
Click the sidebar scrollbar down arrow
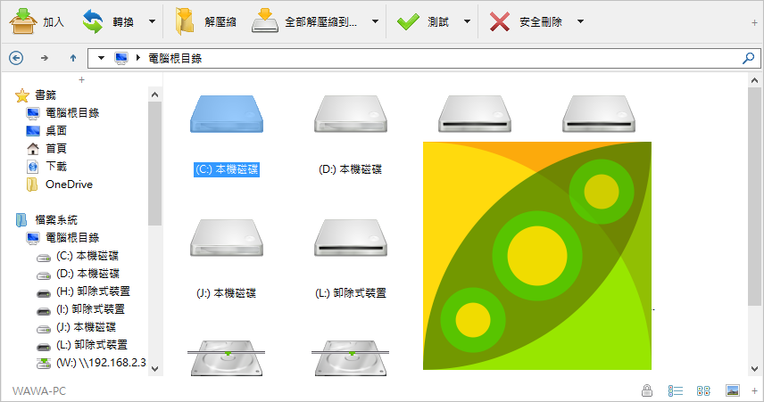155,369
